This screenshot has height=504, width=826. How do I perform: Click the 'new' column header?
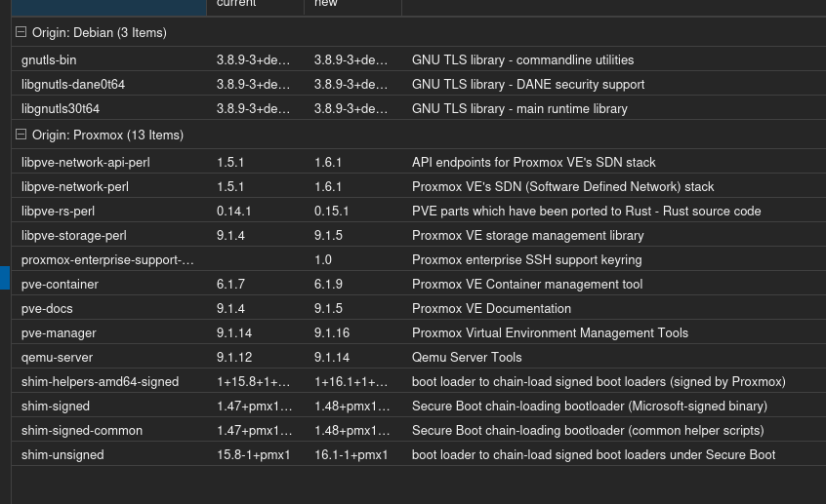pos(352,5)
